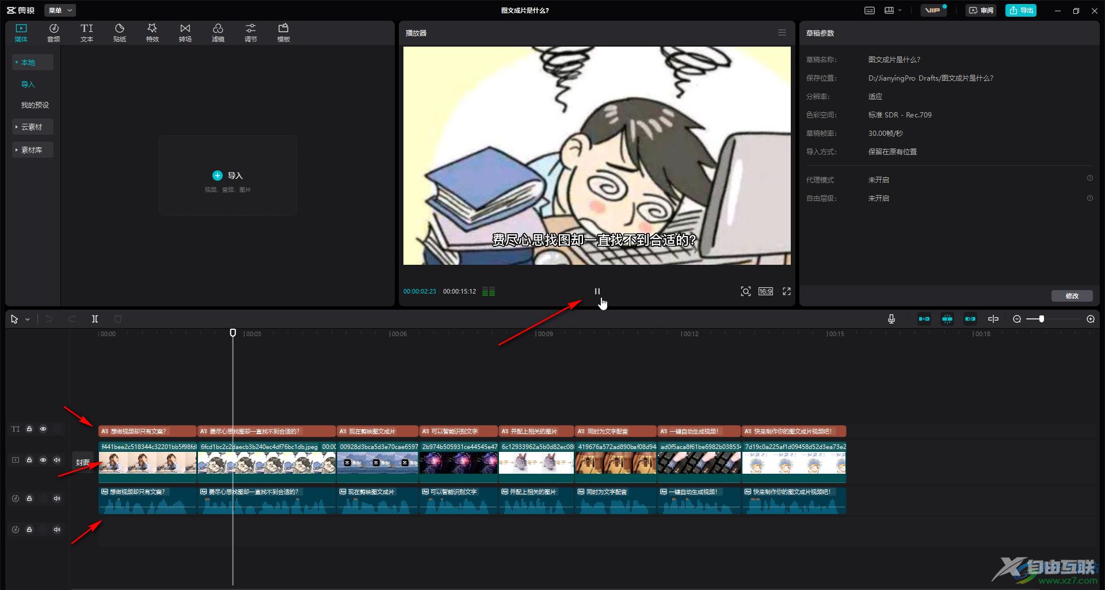Mute the first audio track
Image resolution: width=1105 pixels, height=590 pixels.
(57, 498)
